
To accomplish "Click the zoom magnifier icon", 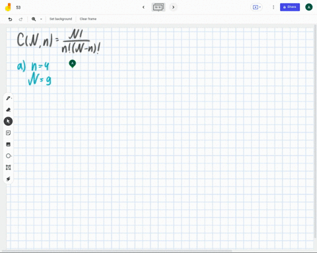I will (x=34, y=19).
